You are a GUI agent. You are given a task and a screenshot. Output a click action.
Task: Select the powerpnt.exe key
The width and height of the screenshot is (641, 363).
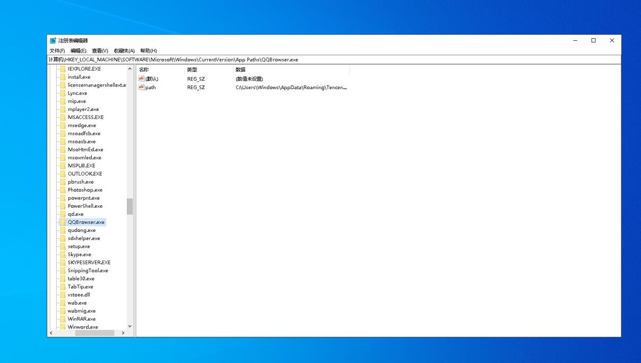(84, 198)
